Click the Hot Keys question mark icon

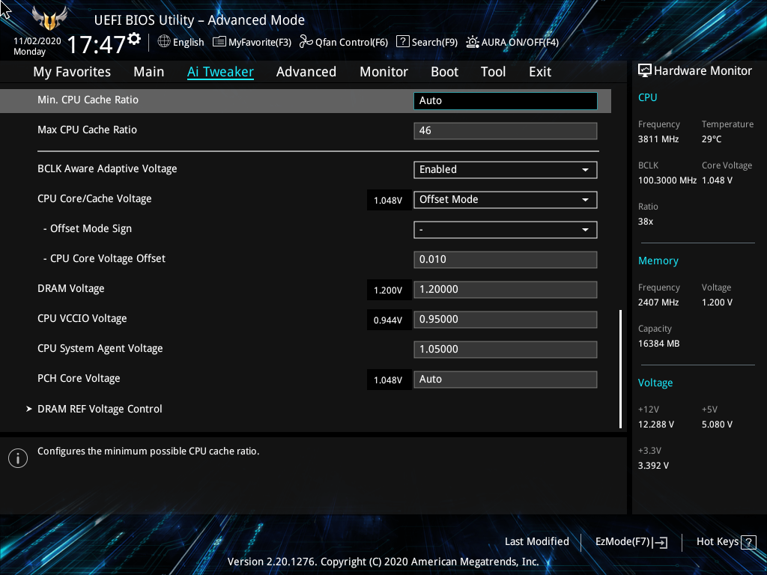tap(748, 542)
